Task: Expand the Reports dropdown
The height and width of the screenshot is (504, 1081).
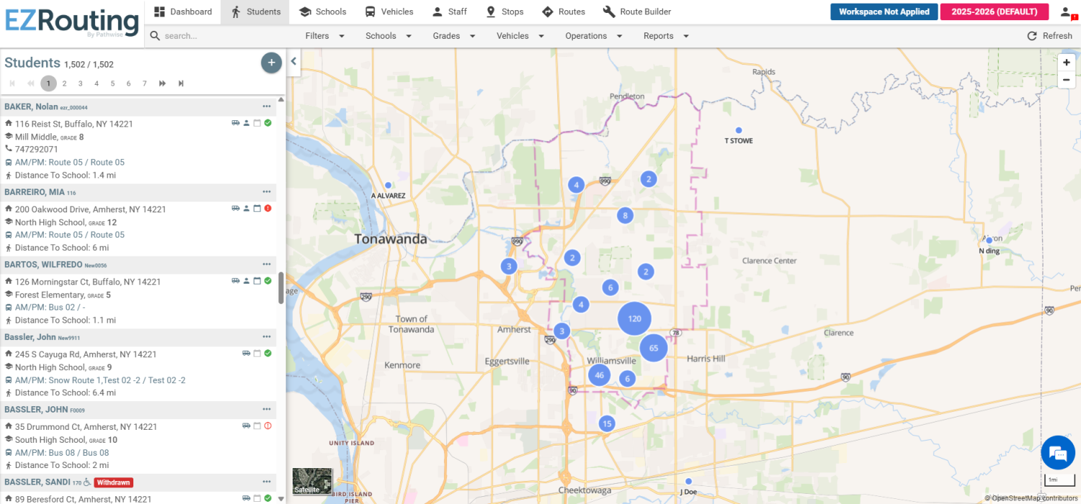Action: tap(666, 36)
